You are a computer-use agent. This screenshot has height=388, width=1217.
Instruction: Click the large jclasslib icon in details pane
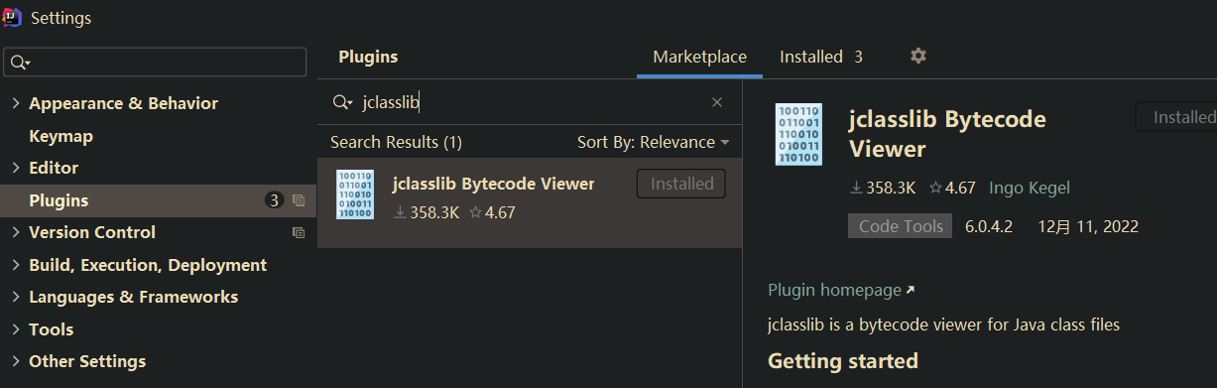(x=798, y=134)
